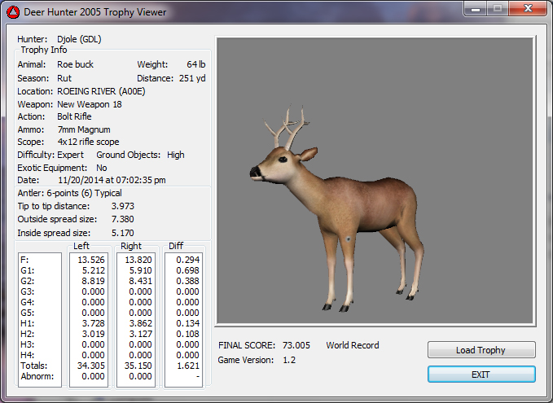Click the Load Trophy button
This screenshot has height=403, width=553.
(x=481, y=350)
